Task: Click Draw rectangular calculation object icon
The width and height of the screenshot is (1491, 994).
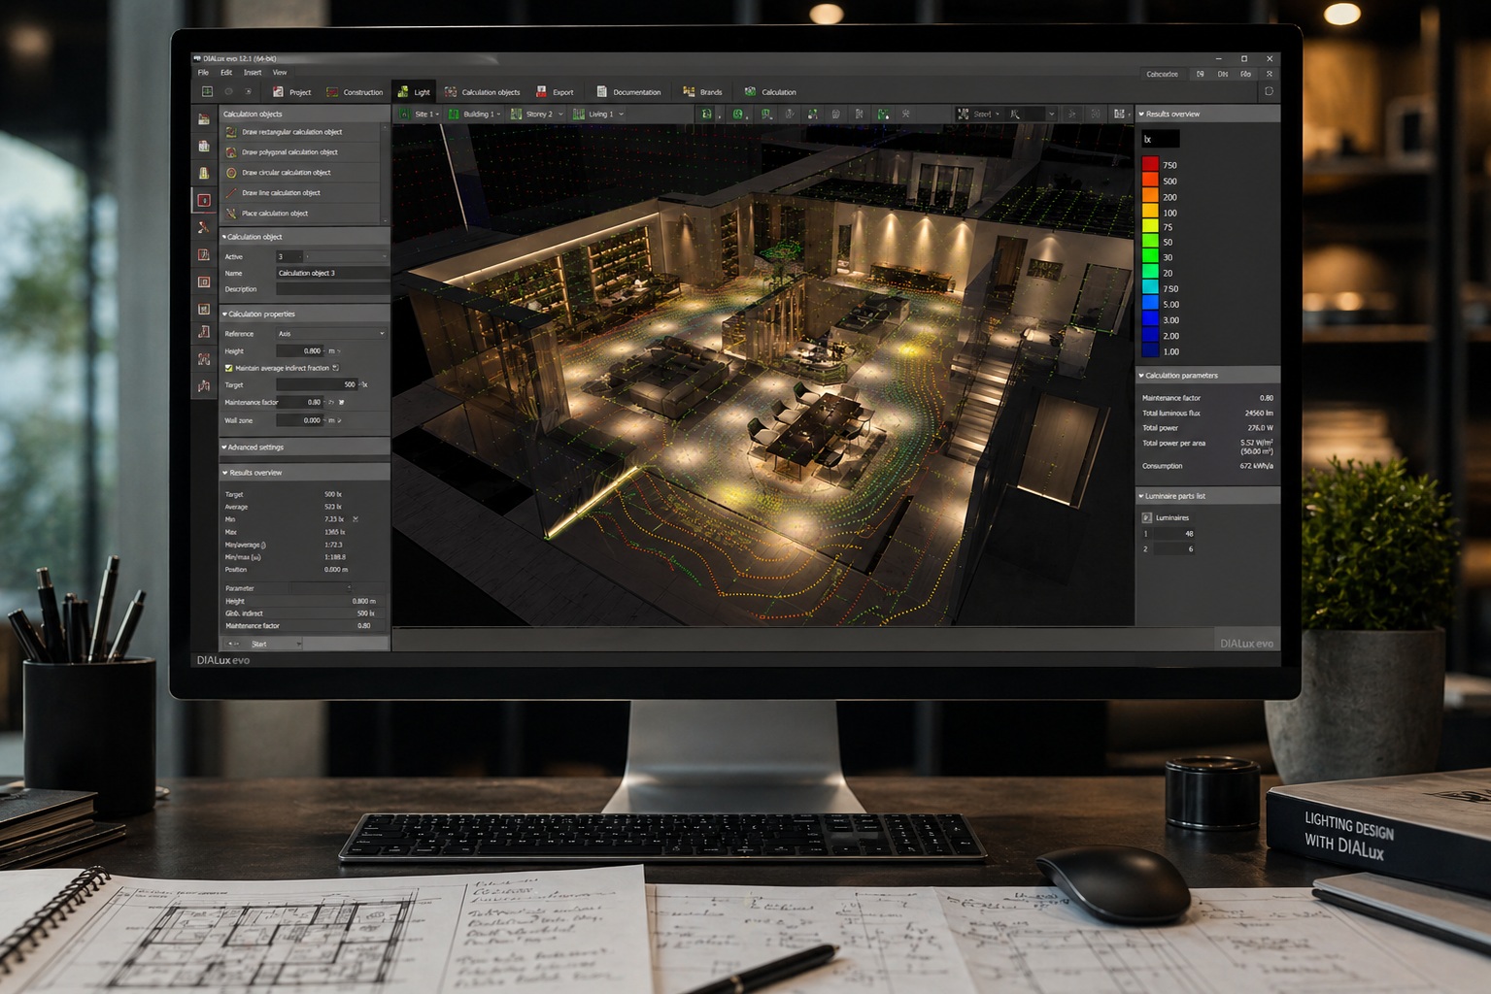Action: pos(231,132)
